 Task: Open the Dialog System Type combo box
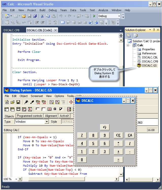point(47,121)
